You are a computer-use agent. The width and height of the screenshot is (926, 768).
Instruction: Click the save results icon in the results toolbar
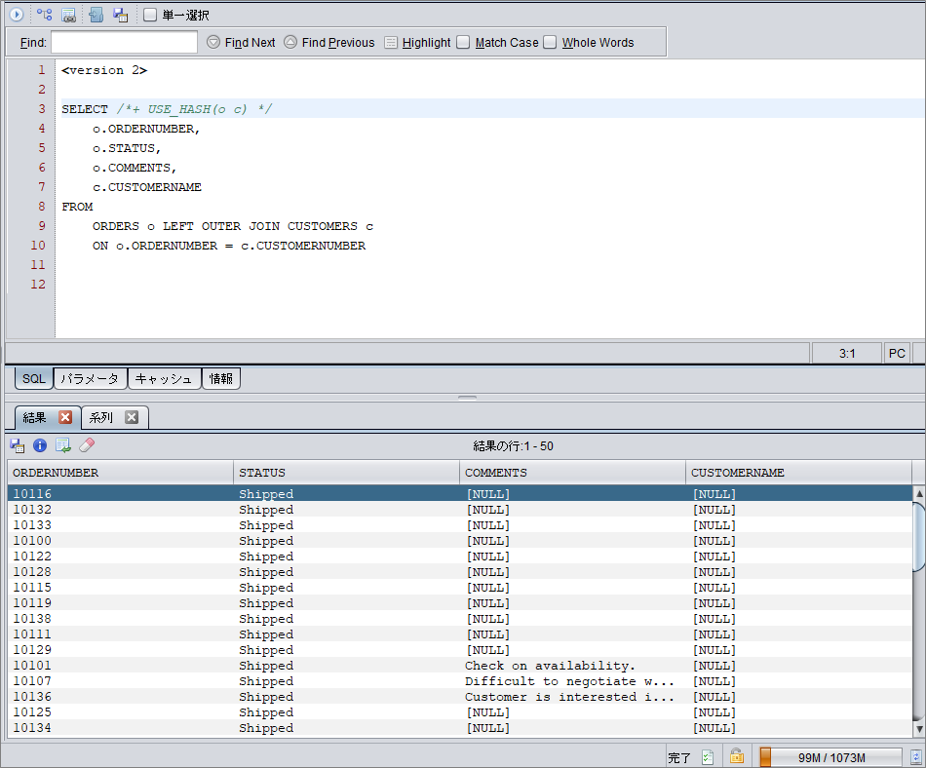pyautogui.click(x=18, y=445)
